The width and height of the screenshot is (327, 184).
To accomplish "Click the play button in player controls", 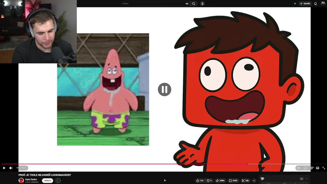I will point(4,168).
